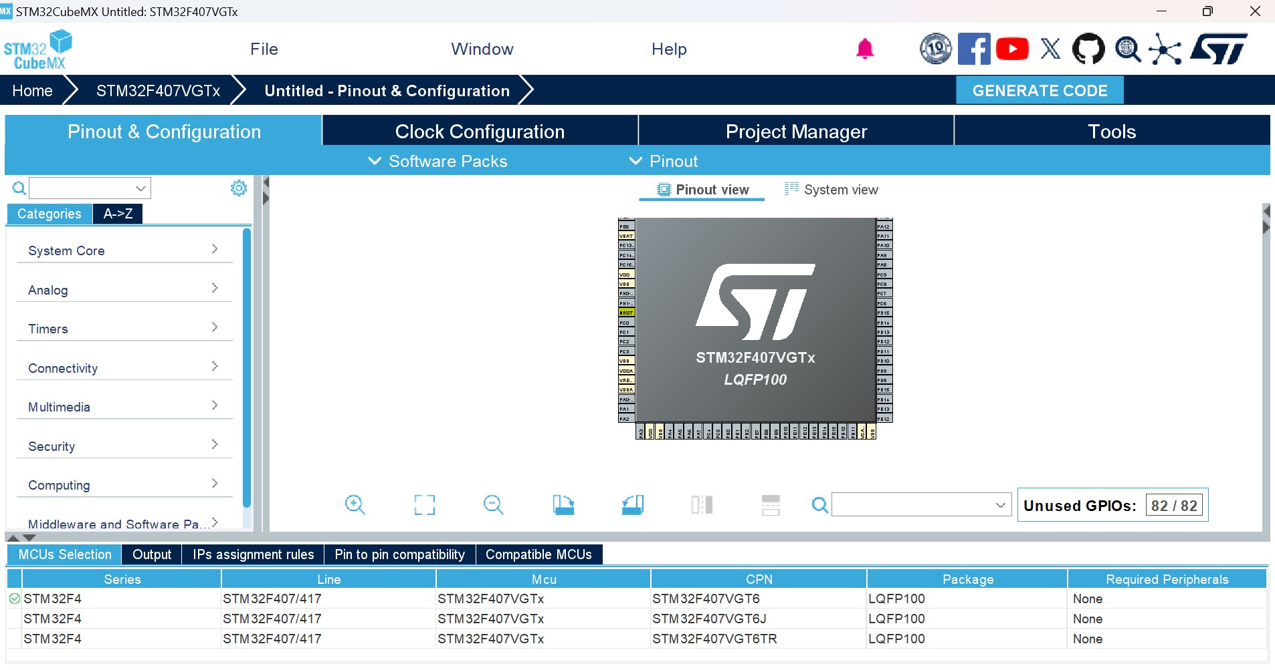This screenshot has width=1275, height=670.
Task: Click Untitled - Pinout & Configuration breadcrumb
Action: pos(387,90)
